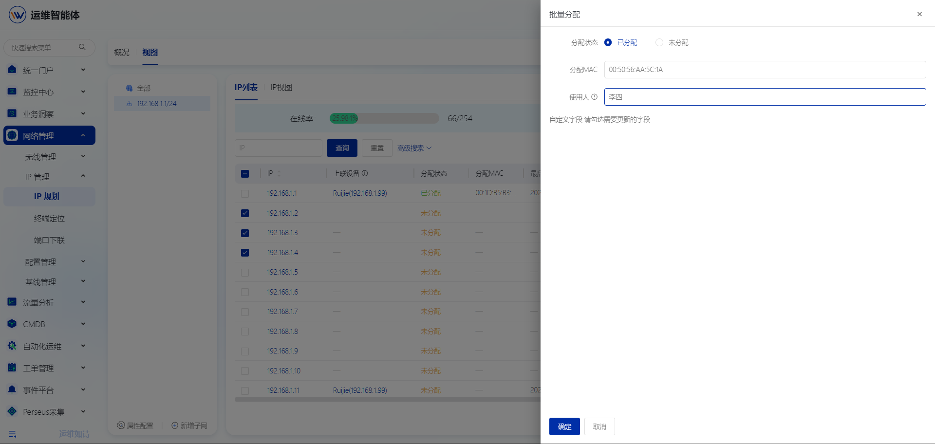Click the info icon next to 使用人
Viewport: 935px width, 444px height.
(594, 97)
